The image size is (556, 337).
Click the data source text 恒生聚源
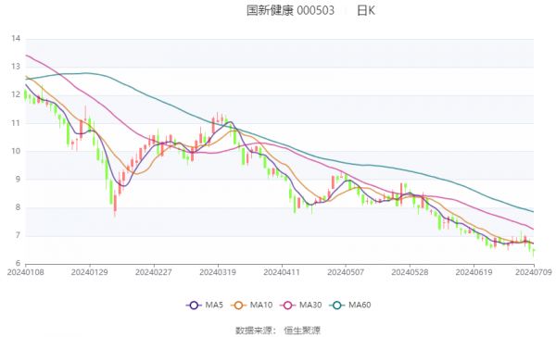tap(302, 331)
